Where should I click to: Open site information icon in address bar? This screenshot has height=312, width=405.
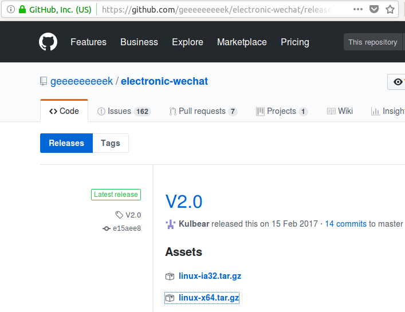tap(11, 10)
